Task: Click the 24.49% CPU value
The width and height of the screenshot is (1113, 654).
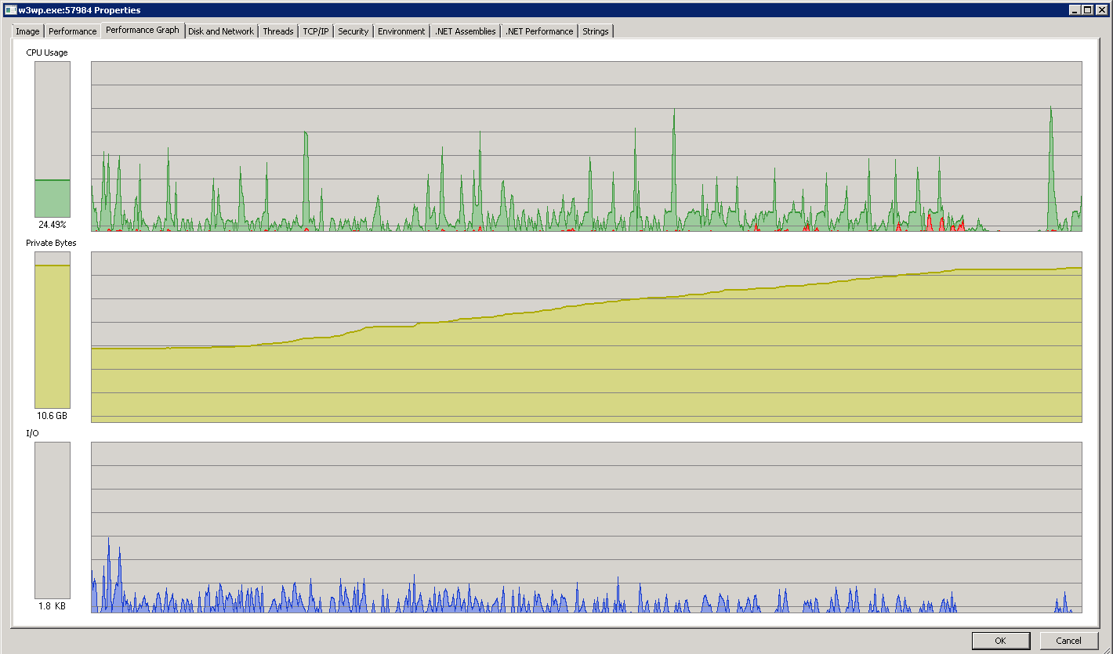Action: point(53,225)
